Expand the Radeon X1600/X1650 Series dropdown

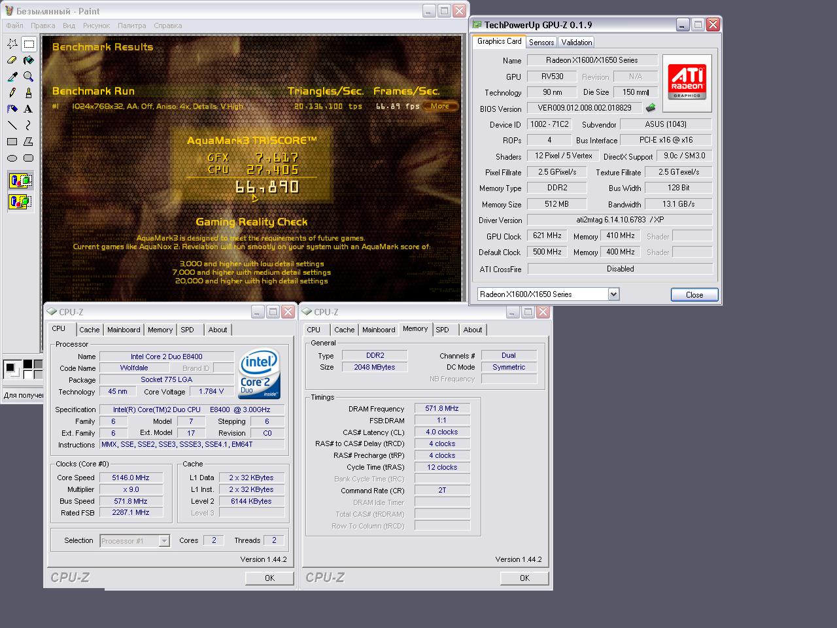tap(613, 294)
